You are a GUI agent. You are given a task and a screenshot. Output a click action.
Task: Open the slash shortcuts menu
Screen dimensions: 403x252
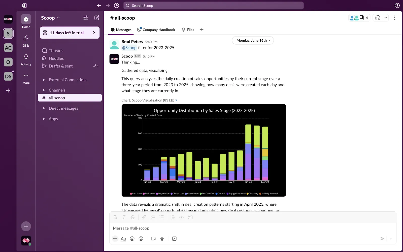click(174, 239)
